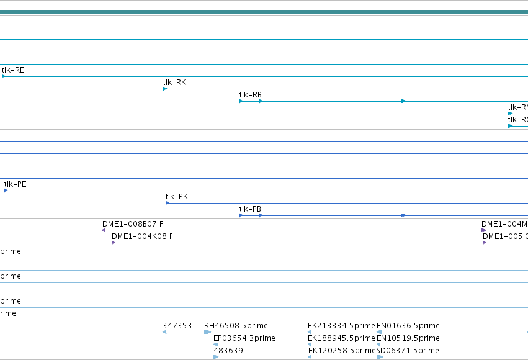Click the DME1-004K08.F feature label
The image size is (528, 360).
(x=142, y=236)
